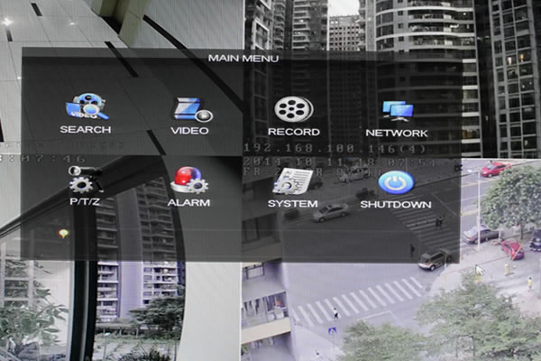
Task: Click the MAIN MENU title
Action: pos(243,59)
